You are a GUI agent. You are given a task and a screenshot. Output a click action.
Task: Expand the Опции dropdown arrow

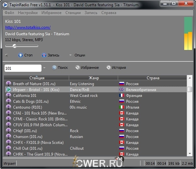[70, 55]
